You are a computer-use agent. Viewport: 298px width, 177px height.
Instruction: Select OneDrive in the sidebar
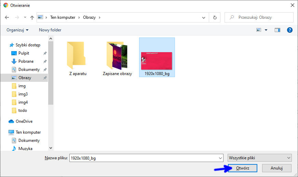(24, 121)
